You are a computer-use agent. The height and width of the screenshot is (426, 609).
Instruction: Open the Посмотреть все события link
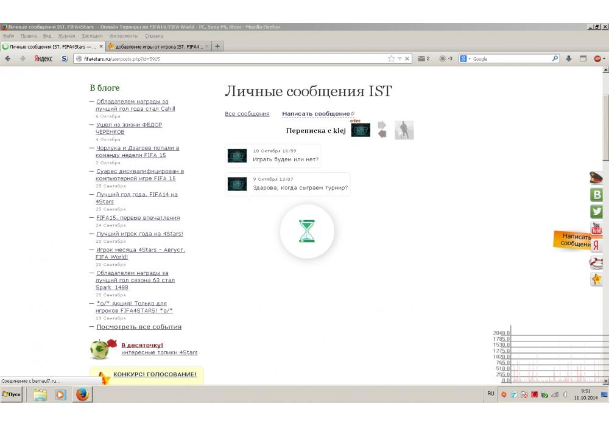[139, 327]
